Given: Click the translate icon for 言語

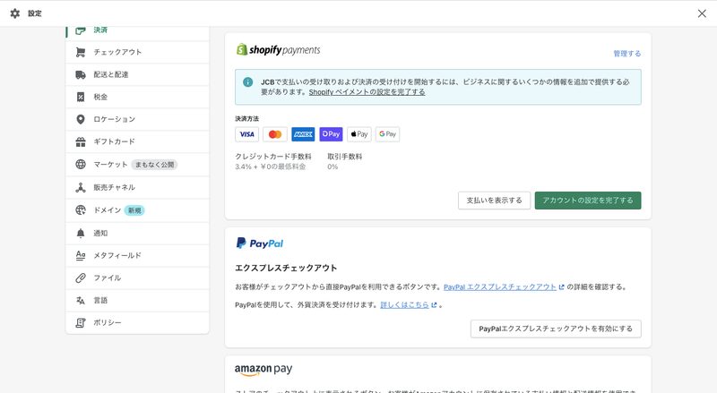Looking at the screenshot, I should [x=81, y=300].
